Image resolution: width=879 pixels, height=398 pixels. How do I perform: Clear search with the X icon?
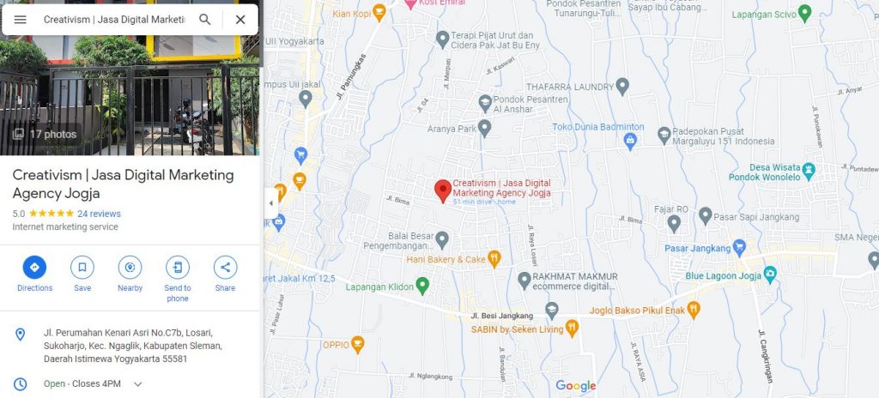click(240, 20)
